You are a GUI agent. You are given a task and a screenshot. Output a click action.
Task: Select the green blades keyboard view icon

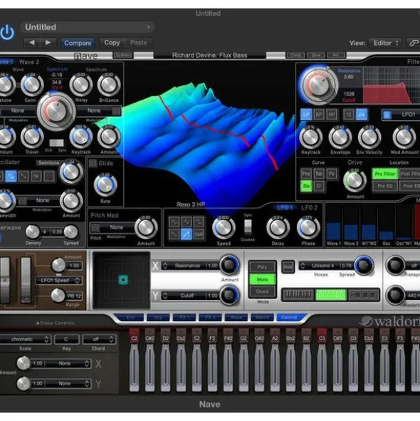point(330,295)
